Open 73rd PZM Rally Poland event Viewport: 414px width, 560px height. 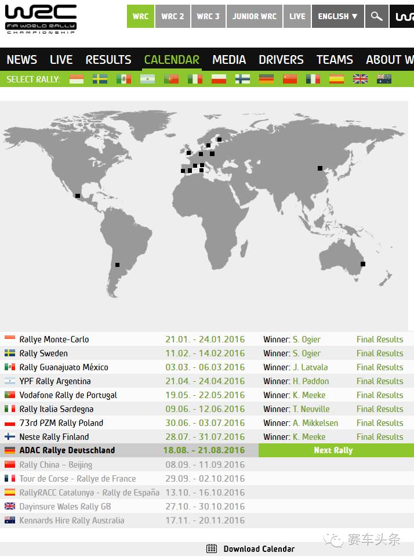(61, 423)
